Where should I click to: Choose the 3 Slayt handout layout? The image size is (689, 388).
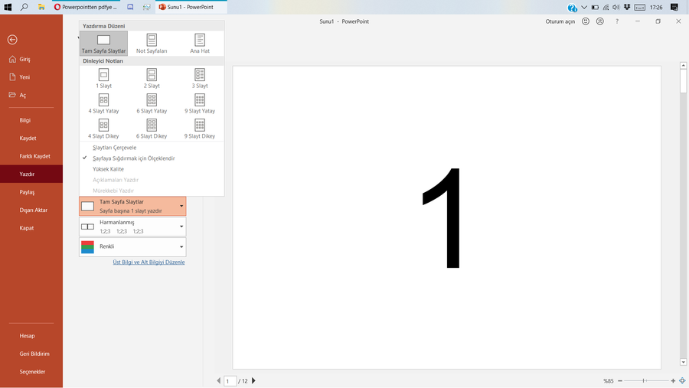200,75
